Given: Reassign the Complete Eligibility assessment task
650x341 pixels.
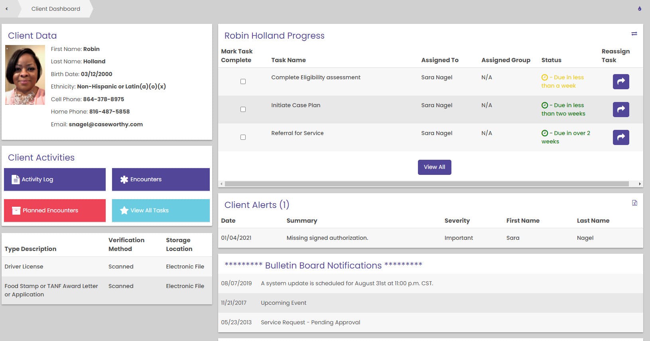Looking at the screenshot, I should [x=621, y=82].
